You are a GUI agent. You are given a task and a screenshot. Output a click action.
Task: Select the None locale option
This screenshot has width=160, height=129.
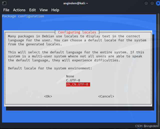tap(70, 76)
